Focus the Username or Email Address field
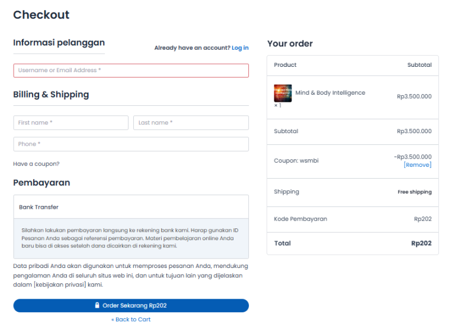Image resolution: width=455 pixels, height=323 pixels. [131, 70]
